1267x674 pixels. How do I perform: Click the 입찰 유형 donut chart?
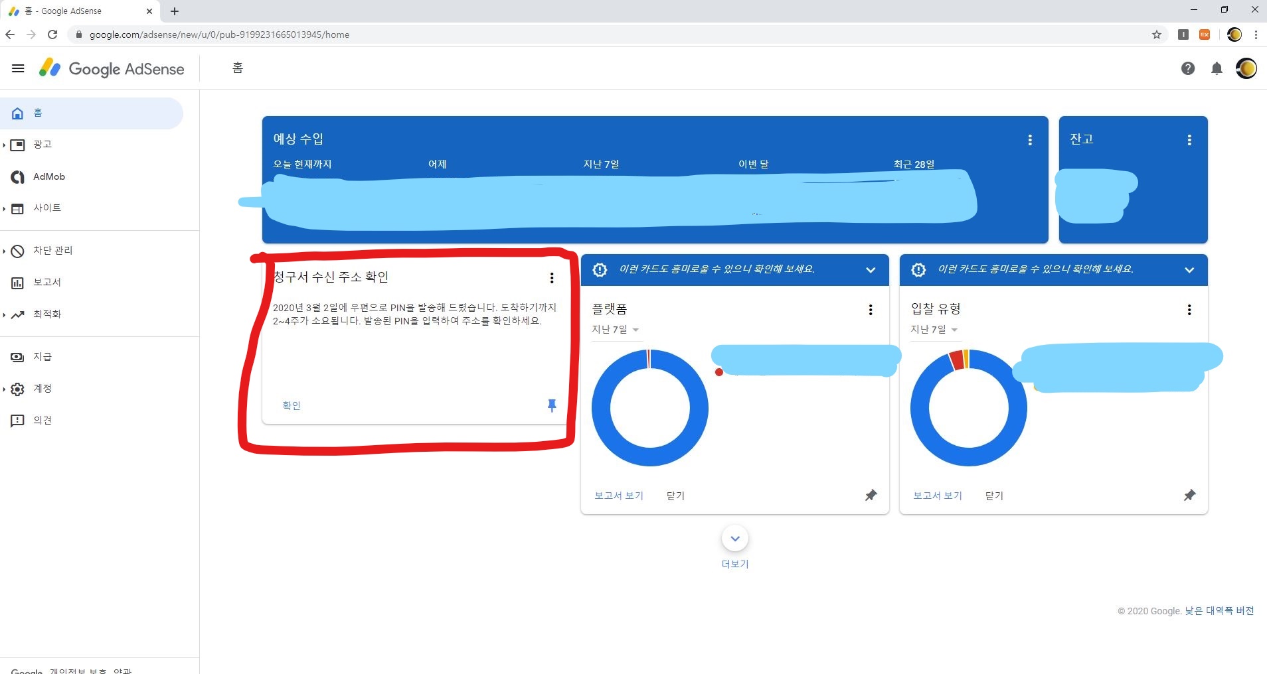pos(969,407)
